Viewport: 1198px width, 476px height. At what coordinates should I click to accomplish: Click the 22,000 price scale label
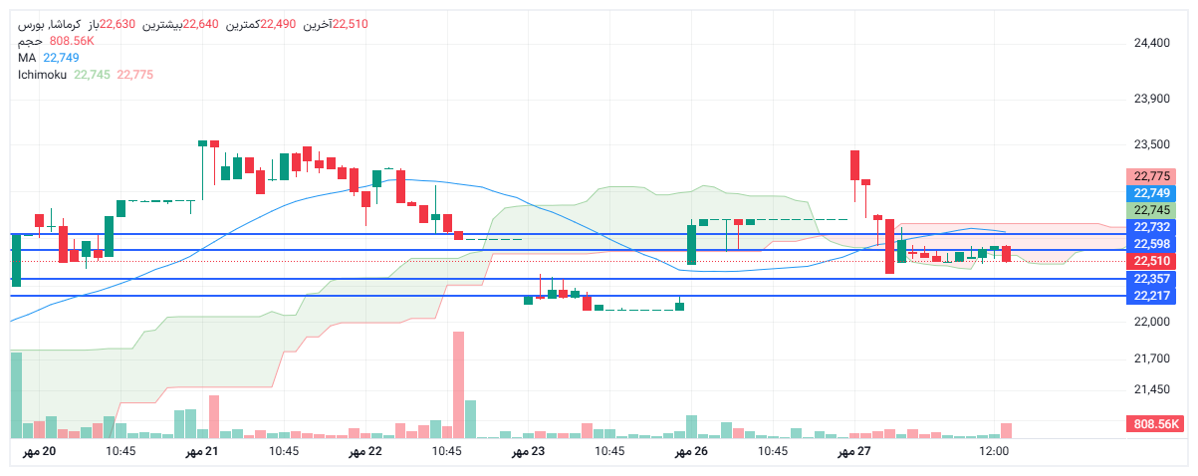click(1151, 322)
